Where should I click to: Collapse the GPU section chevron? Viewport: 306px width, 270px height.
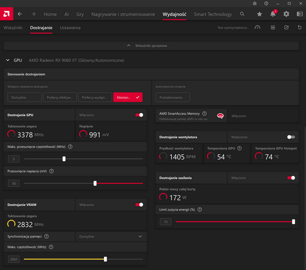coord(8,60)
